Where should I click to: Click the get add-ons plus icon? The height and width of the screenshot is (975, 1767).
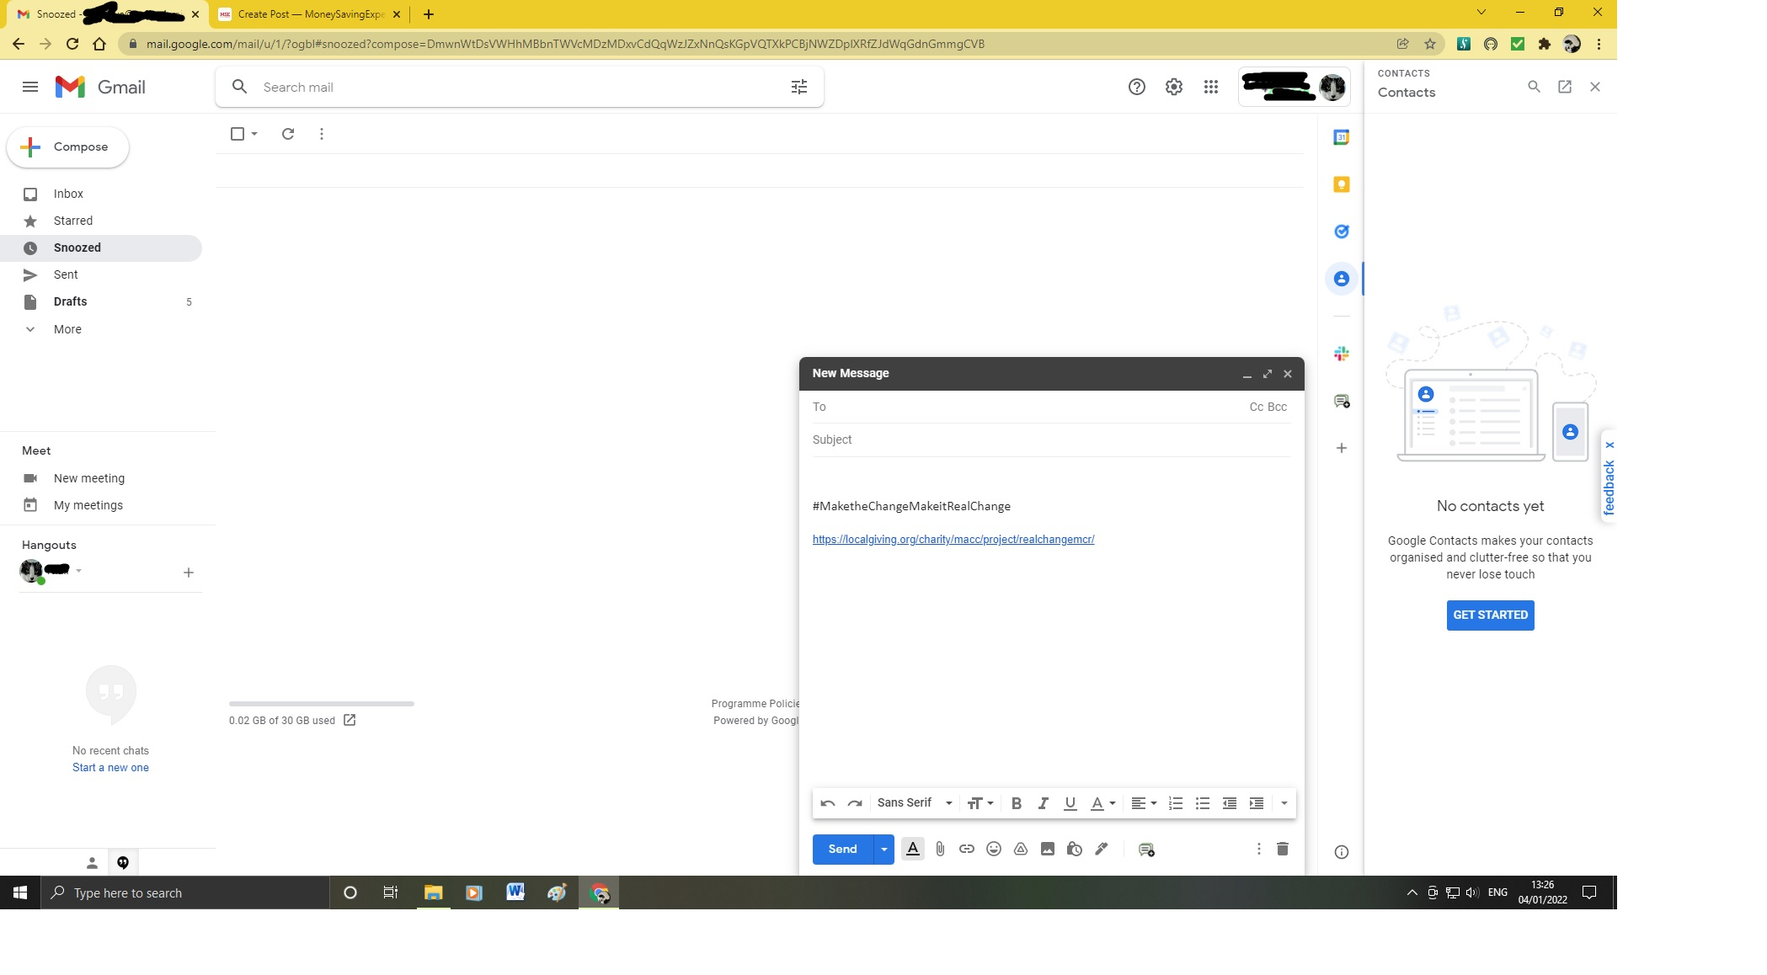(1342, 448)
